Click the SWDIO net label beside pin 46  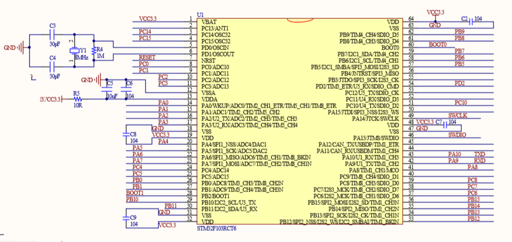tap(457, 135)
